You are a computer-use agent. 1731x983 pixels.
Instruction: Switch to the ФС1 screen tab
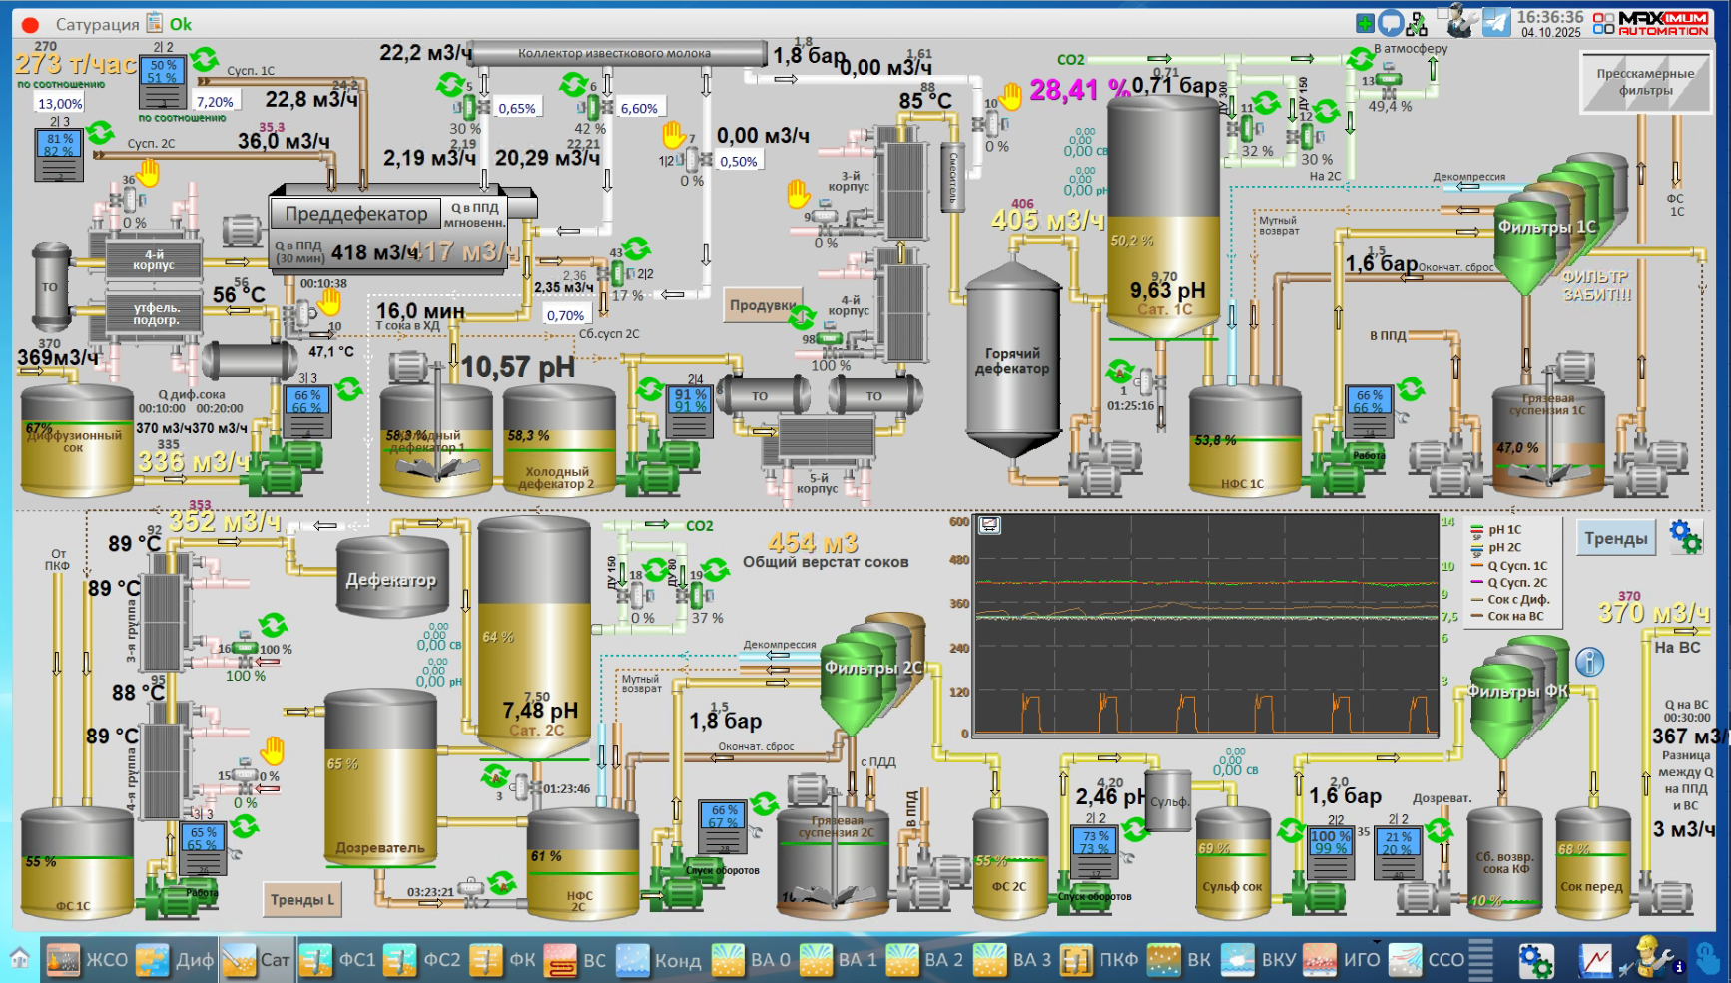click(337, 960)
